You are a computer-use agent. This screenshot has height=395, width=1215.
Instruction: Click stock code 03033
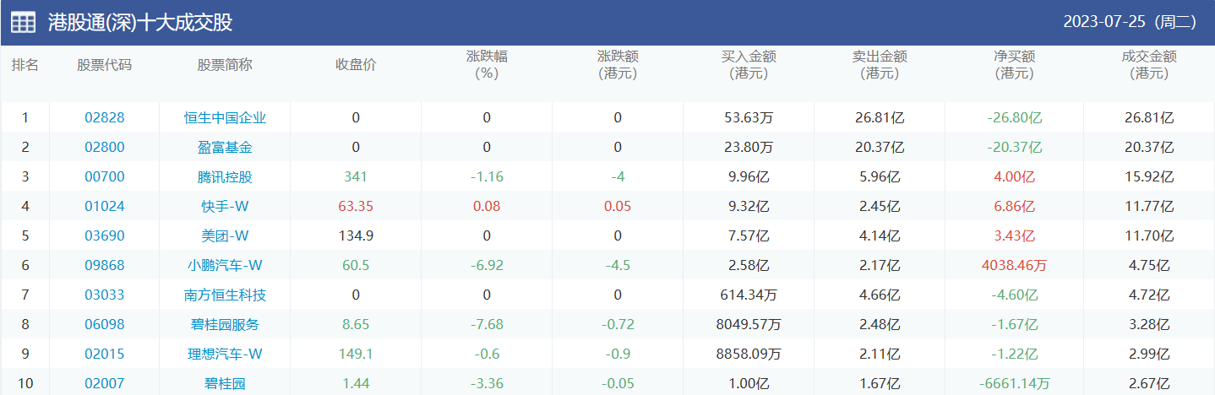tap(105, 295)
